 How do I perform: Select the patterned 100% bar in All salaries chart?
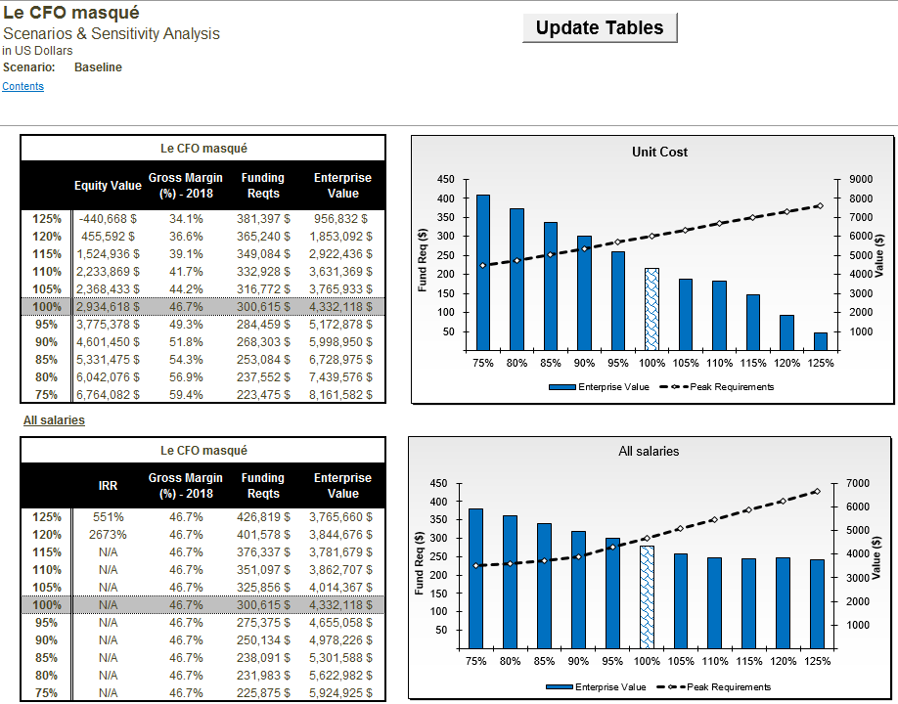pos(647,596)
